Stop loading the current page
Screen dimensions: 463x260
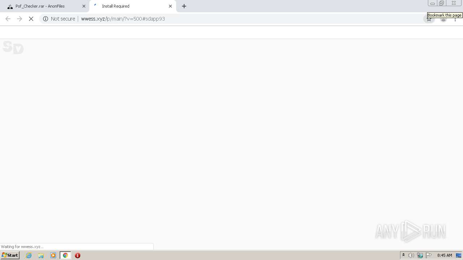[x=31, y=19]
